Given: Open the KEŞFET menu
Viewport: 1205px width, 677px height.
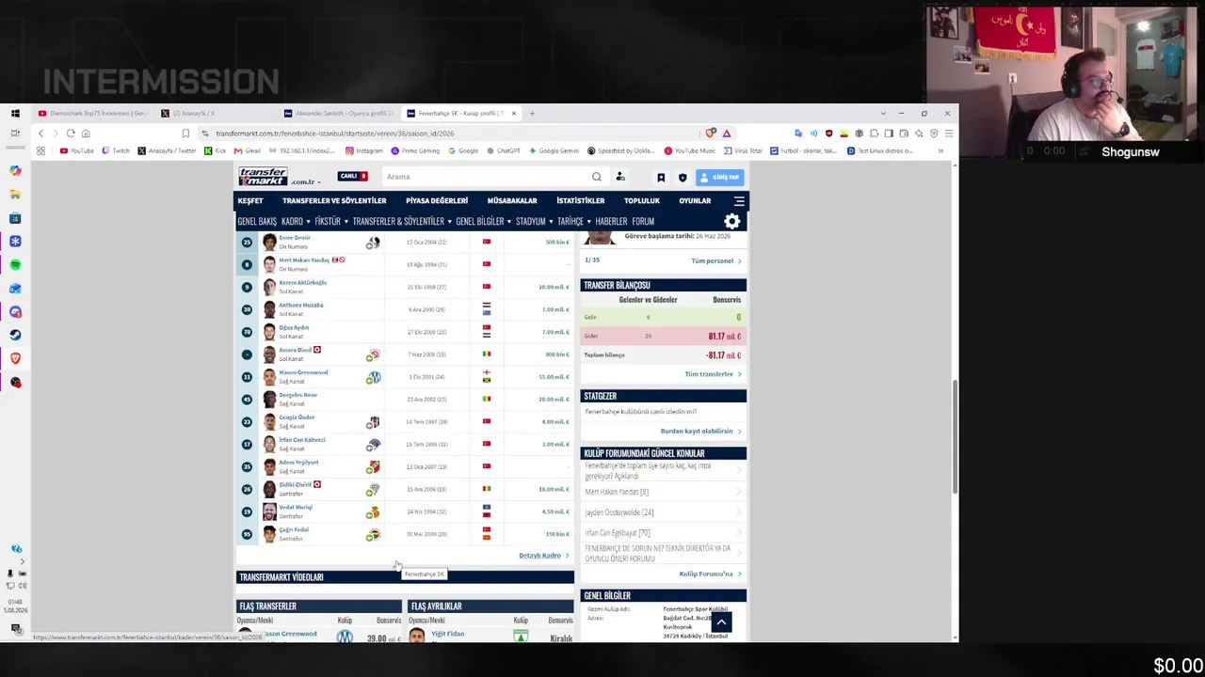Looking at the screenshot, I should coord(250,201).
